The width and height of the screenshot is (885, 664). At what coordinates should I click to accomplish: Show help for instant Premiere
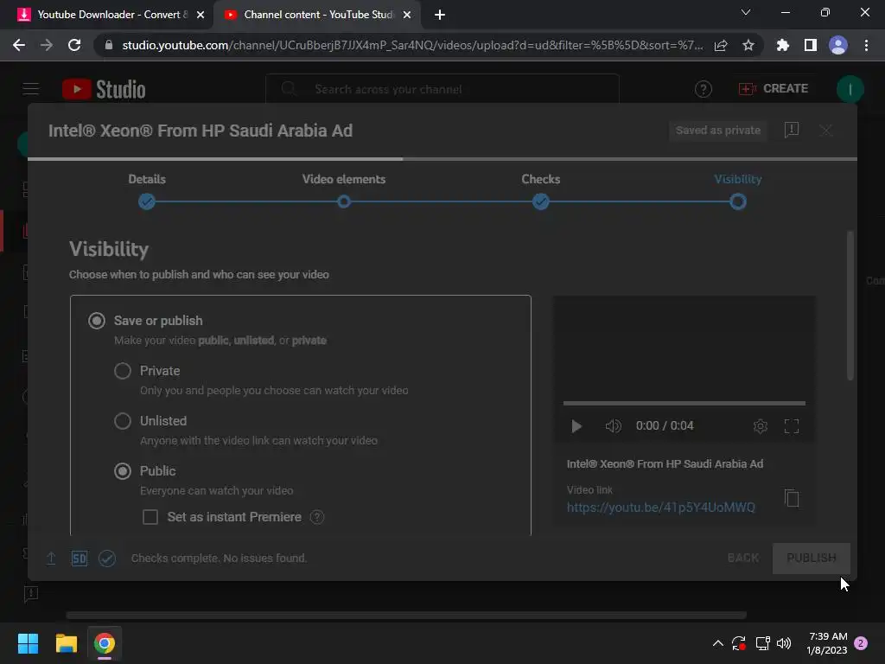[x=317, y=517]
